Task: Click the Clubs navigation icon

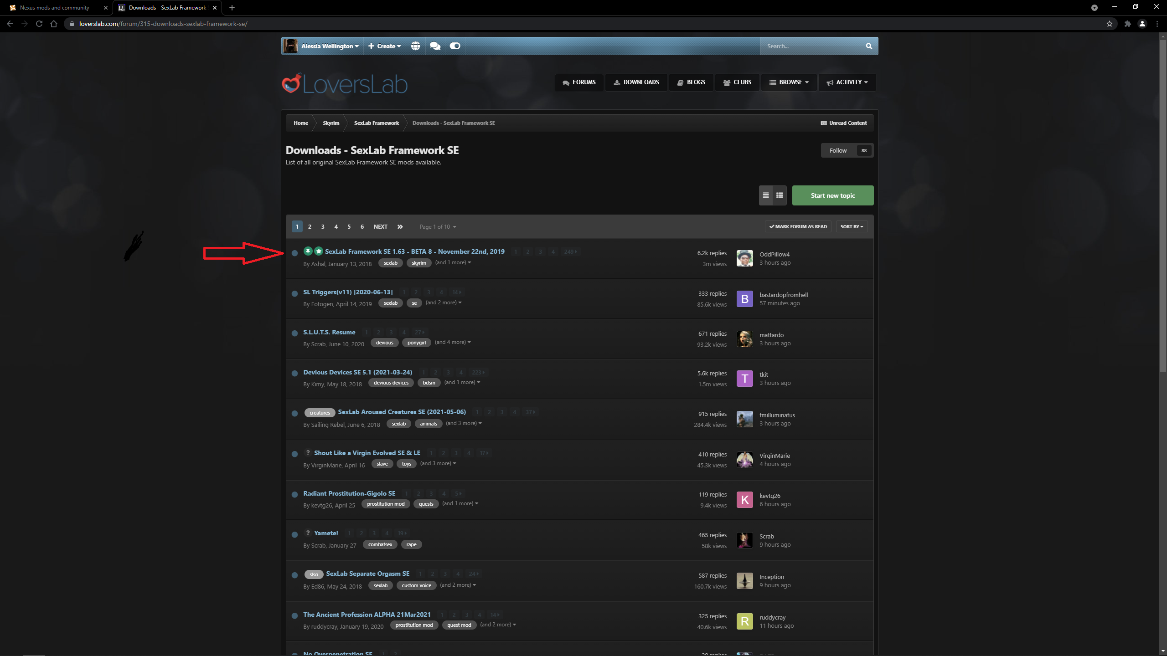Action: click(727, 82)
